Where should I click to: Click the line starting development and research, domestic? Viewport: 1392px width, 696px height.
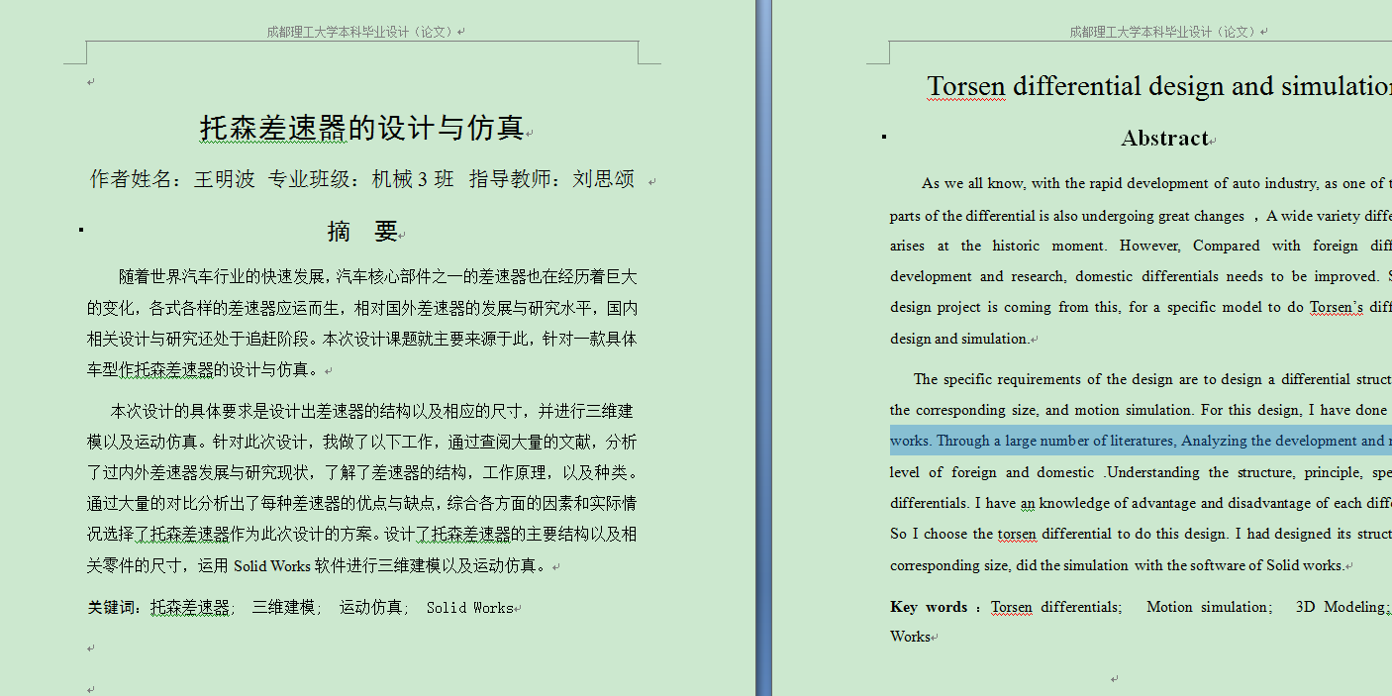coord(1141,276)
